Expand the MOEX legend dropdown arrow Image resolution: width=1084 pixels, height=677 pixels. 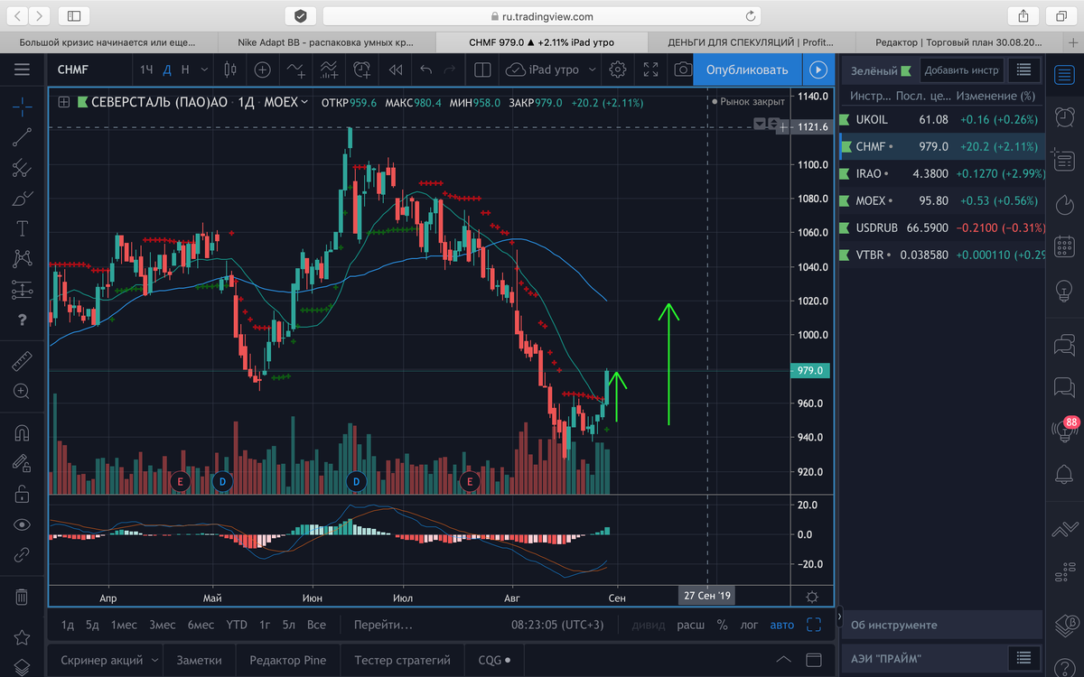pos(304,102)
